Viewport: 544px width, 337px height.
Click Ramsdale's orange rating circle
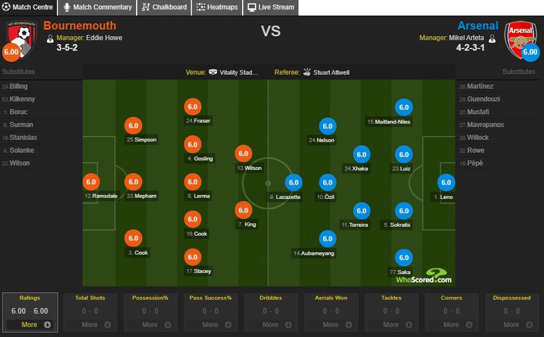(91, 182)
